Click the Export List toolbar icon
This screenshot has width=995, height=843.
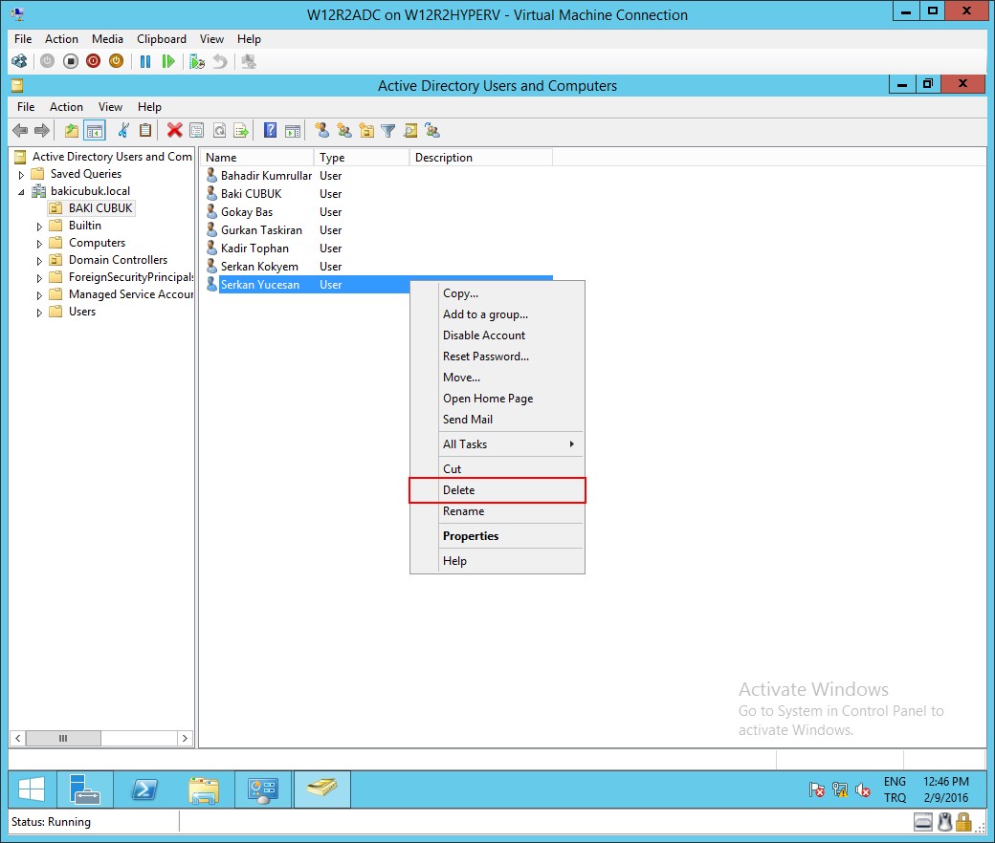click(241, 131)
